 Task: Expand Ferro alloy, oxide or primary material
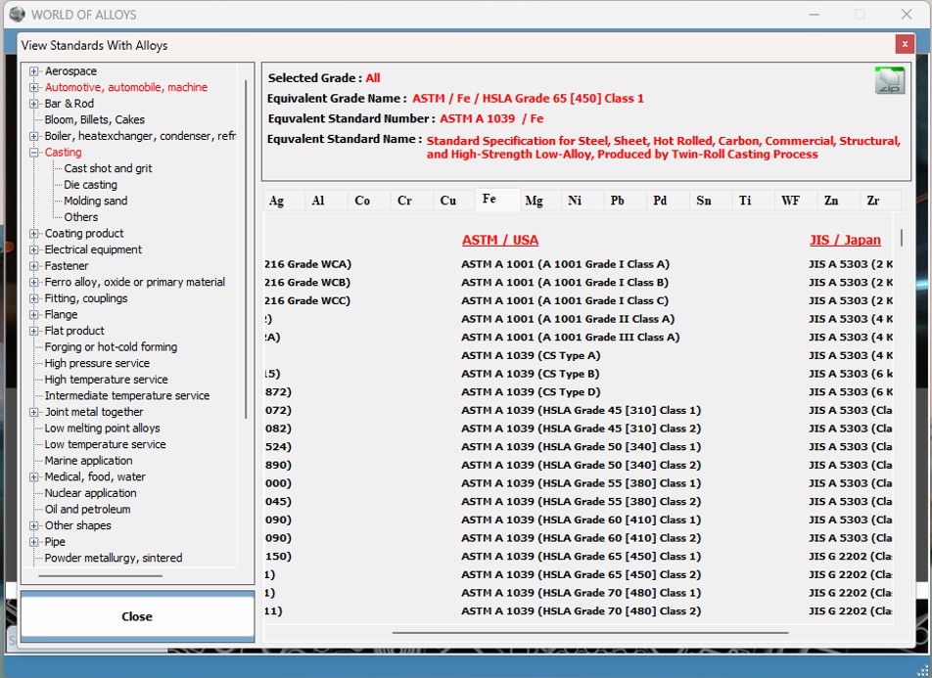(x=34, y=282)
